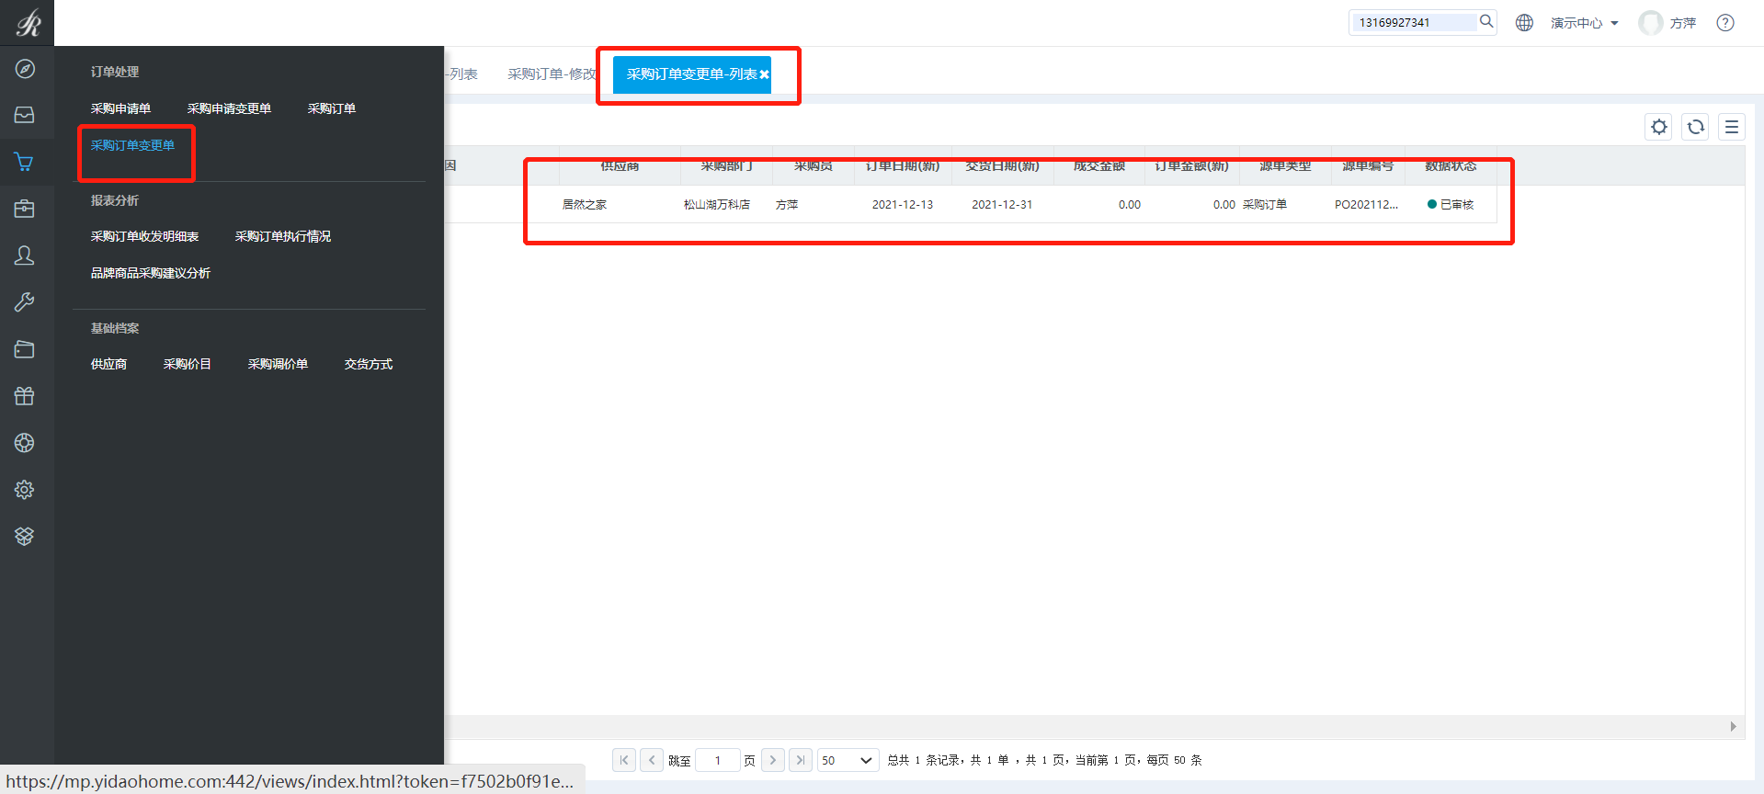The width and height of the screenshot is (1764, 794).
Task: Click the search box containing 13169927341
Action: [x=1414, y=22]
